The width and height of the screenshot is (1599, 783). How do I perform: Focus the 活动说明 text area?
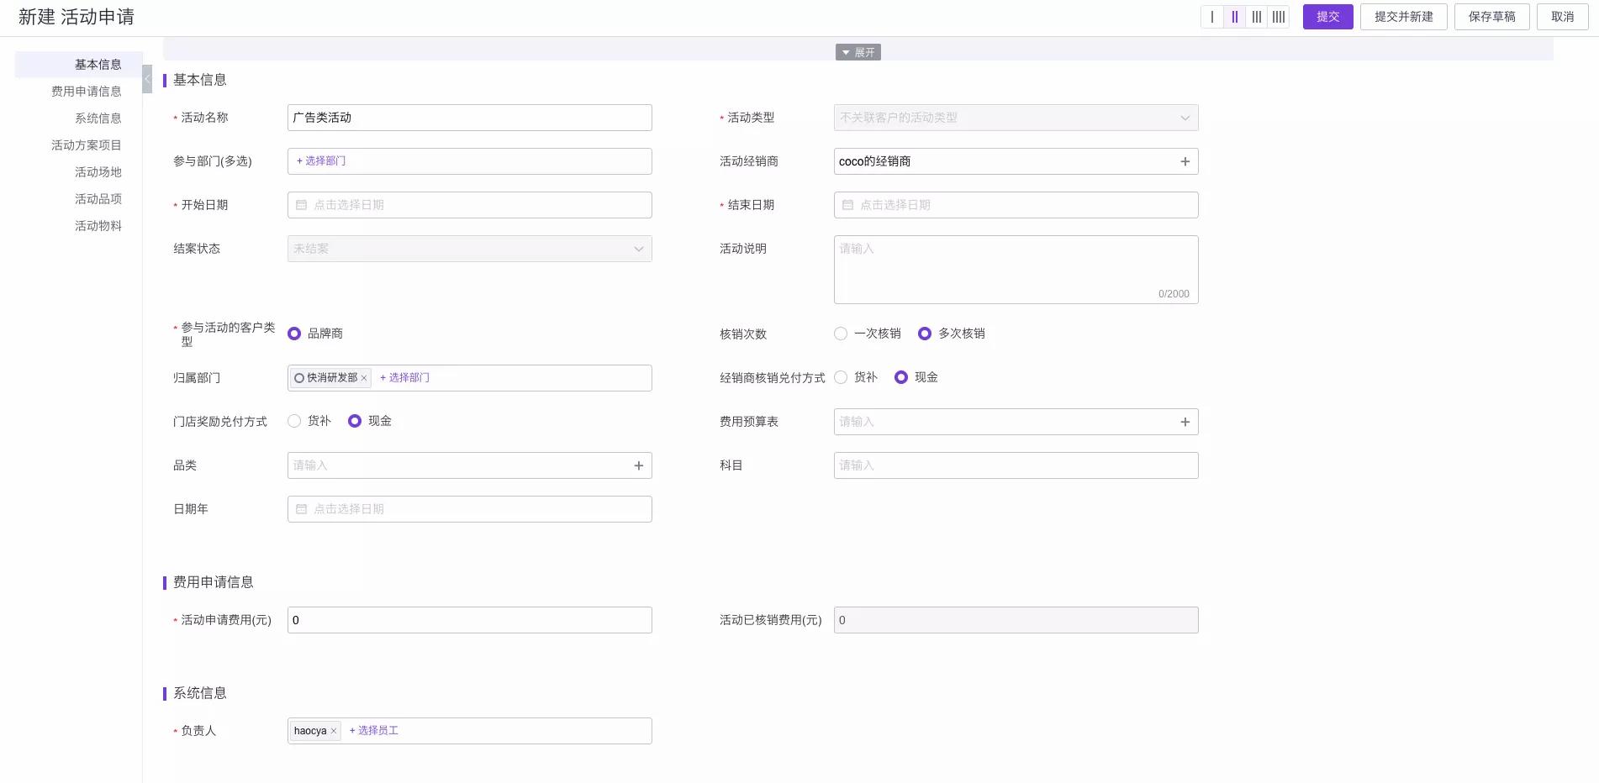click(1016, 270)
